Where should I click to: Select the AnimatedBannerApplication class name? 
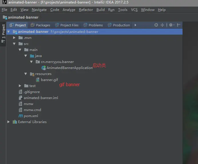[x=70, y=68]
